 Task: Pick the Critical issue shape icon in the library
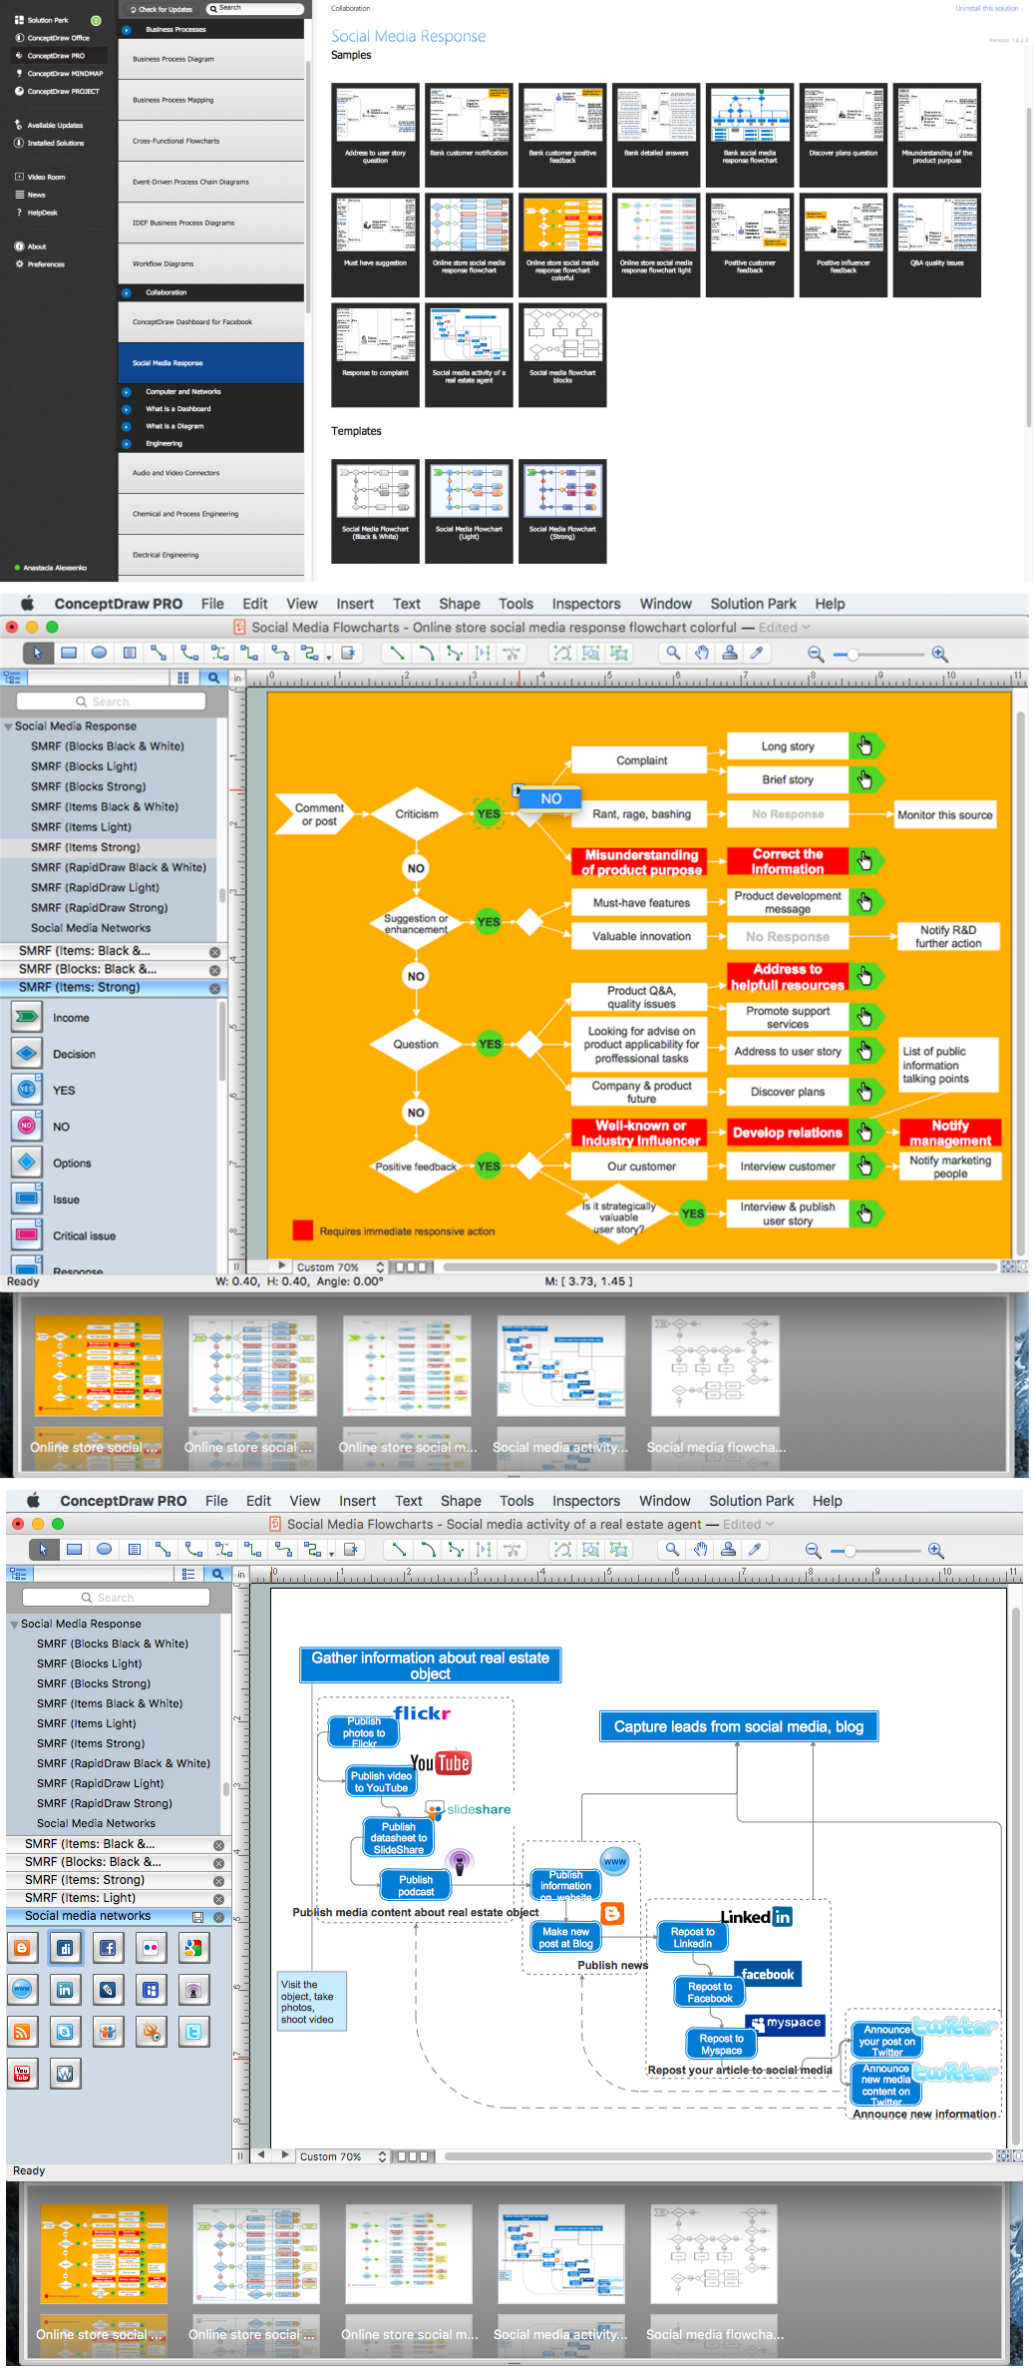point(27,1235)
